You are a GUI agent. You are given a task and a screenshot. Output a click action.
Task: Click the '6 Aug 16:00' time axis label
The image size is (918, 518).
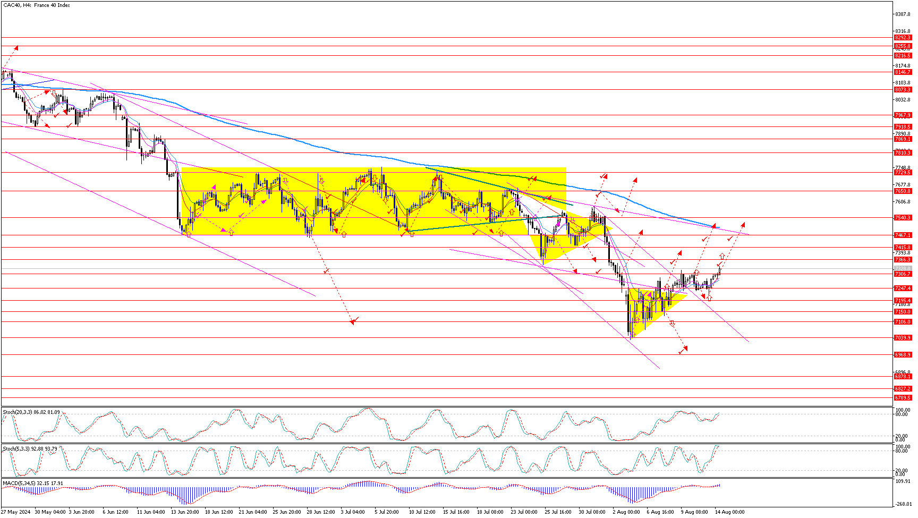click(660, 512)
